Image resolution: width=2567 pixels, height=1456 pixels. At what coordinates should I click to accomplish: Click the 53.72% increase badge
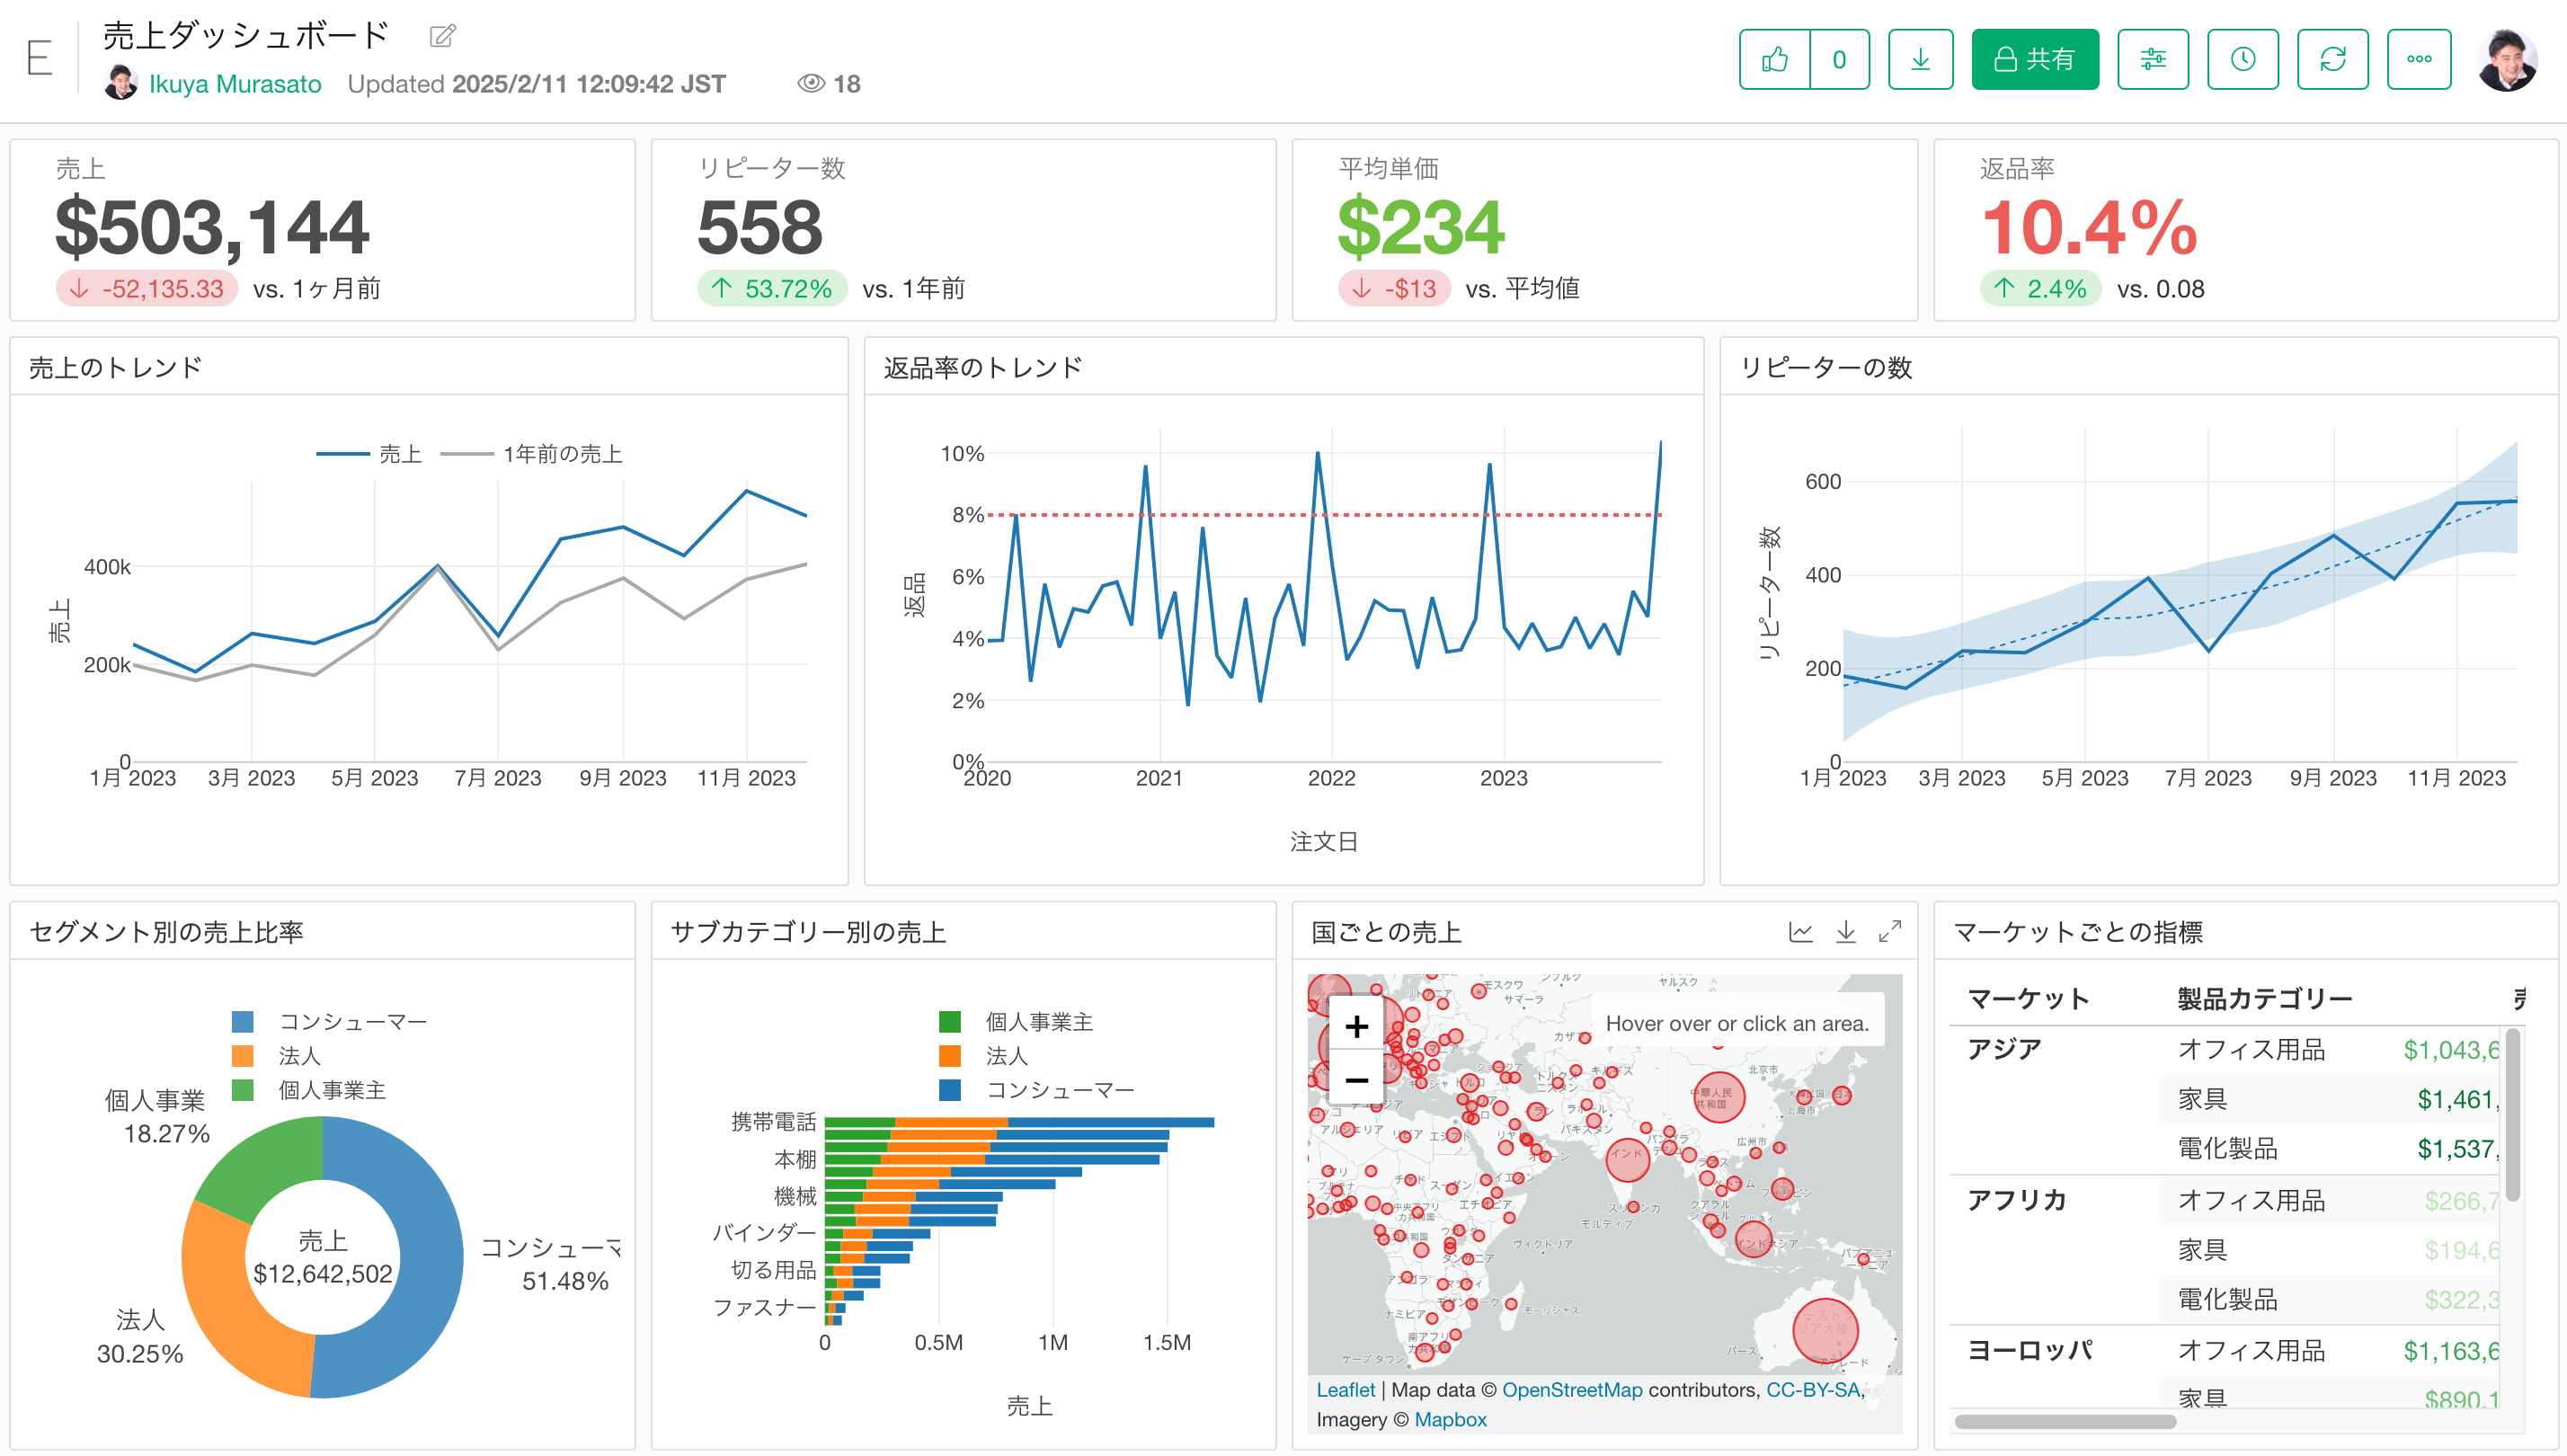tap(773, 289)
